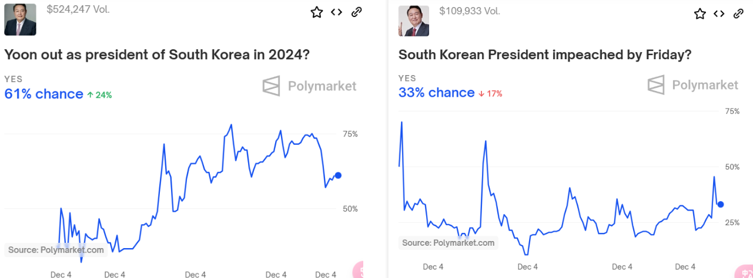Viewport: 753px width, 278px height.
Task: Open "Yoon out as president of South Korea in 2024?" title
Action: pyautogui.click(x=157, y=55)
